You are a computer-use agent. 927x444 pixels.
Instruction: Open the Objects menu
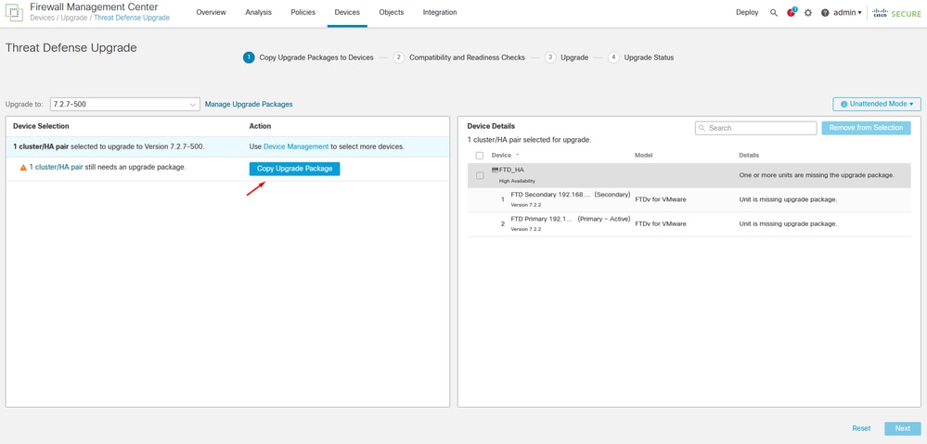(x=392, y=12)
